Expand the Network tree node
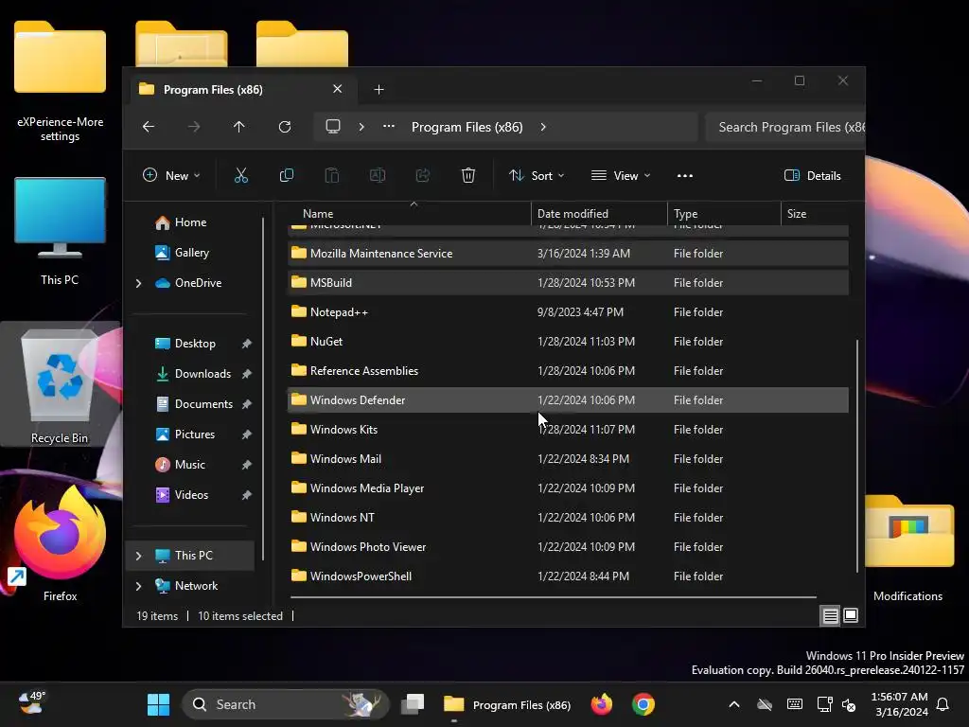Screen dimensions: 969x727 138,586
